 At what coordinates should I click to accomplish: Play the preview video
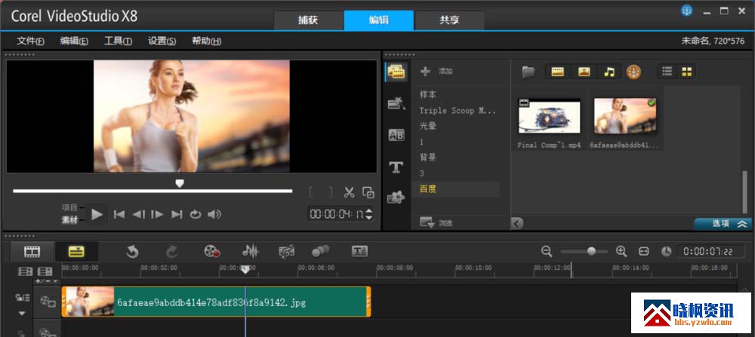[97, 214]
